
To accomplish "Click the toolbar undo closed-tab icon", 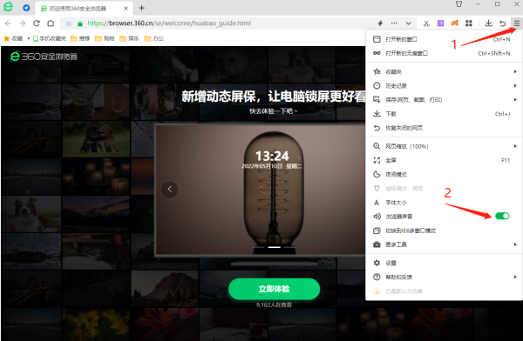I will 502,23.
